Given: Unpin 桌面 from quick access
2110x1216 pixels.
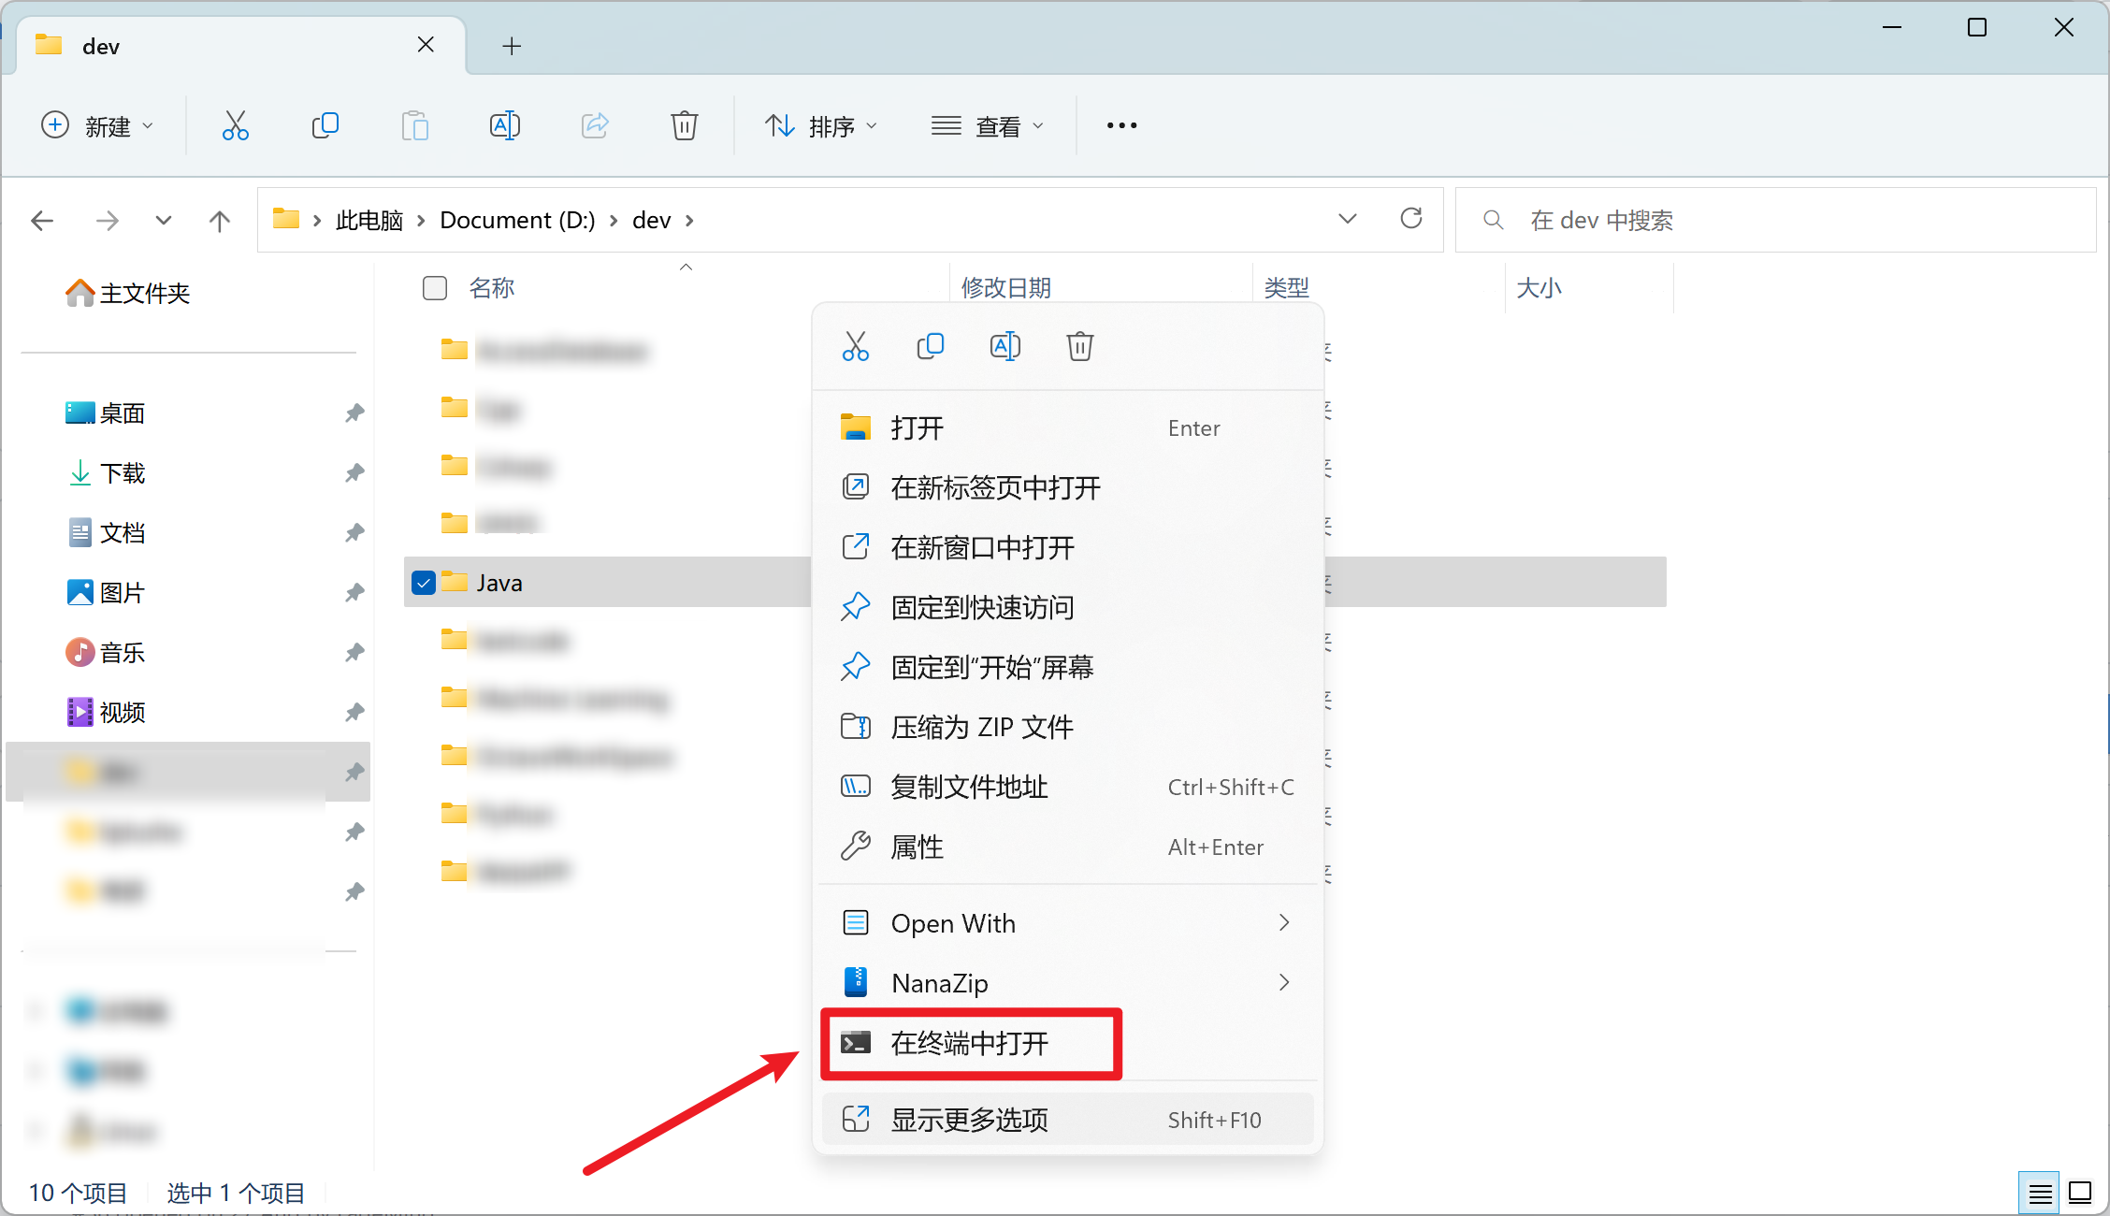Looking at the screenshot, I should (354, 413).
